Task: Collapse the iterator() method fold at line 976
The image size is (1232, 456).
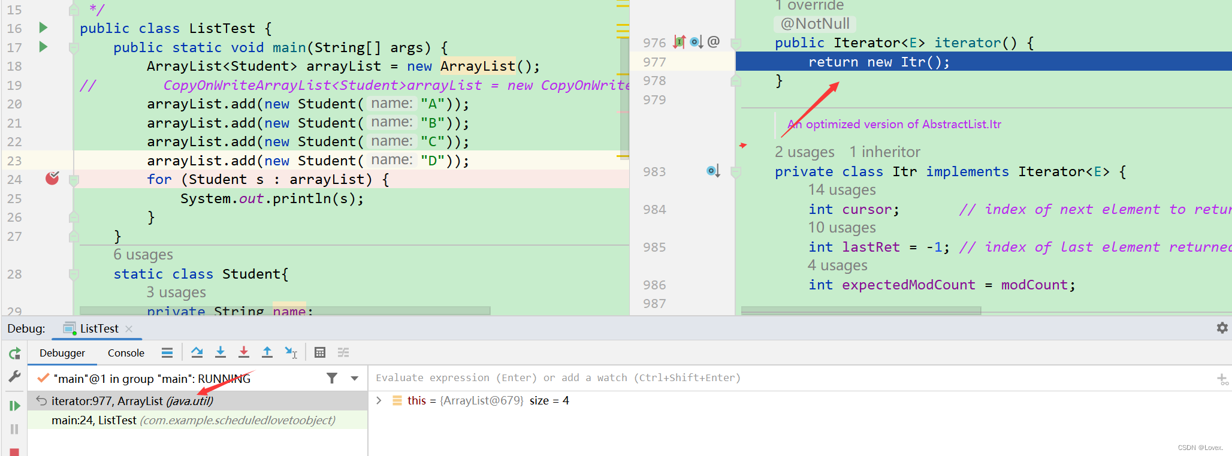Action: pyautogui.click(x=736, y=43)
